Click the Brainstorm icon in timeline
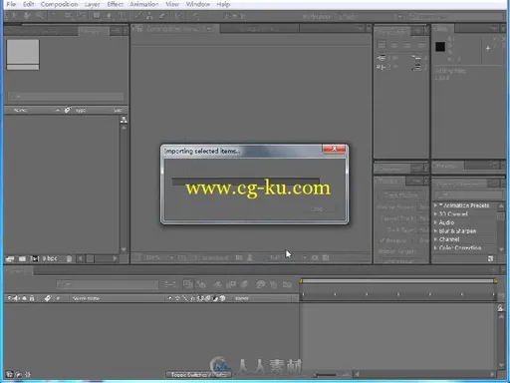This screenshot has height=383, width=510. pos(260,284)
